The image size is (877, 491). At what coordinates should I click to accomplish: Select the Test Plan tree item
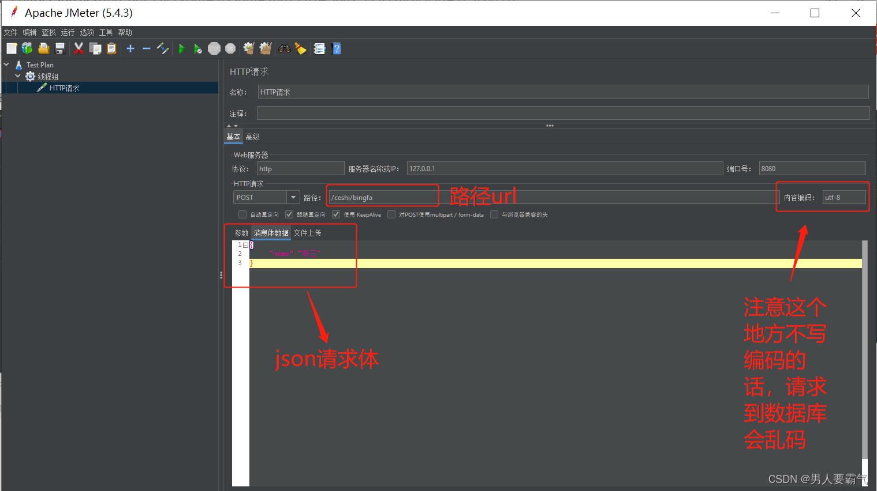click(x=40, y=65)
